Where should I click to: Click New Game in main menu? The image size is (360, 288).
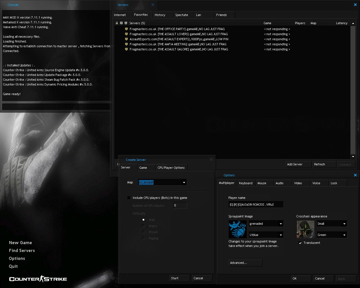[21, 243]
